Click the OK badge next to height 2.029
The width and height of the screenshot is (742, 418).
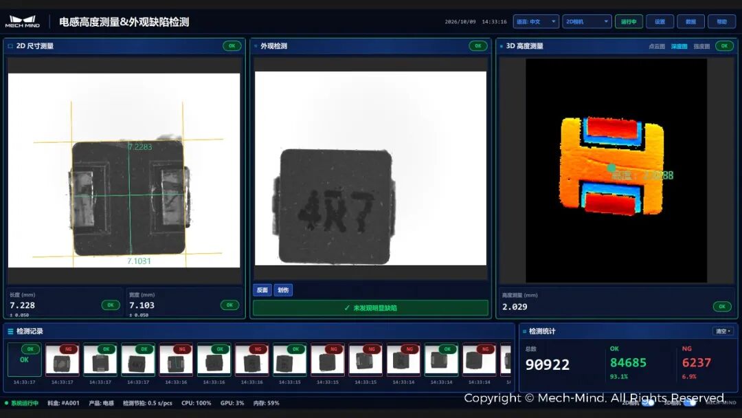tap(721, 307)
